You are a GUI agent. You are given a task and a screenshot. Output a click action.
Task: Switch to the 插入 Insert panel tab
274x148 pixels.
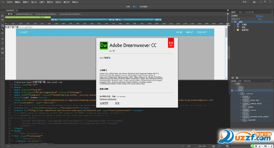(241, 12)
